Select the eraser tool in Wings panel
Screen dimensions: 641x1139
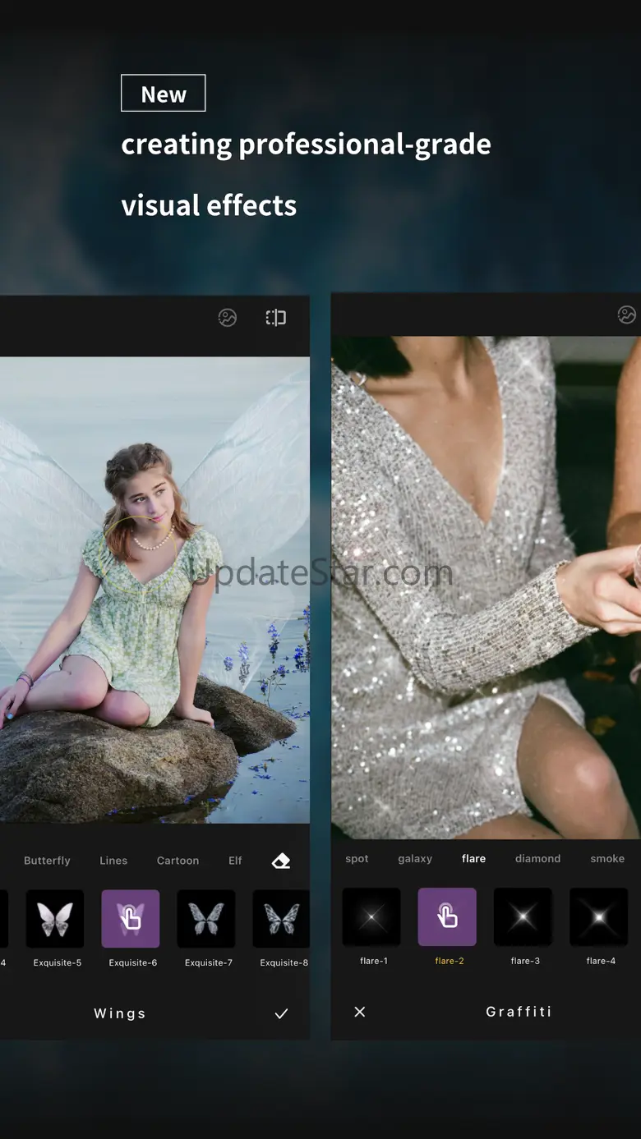point(281,861)
